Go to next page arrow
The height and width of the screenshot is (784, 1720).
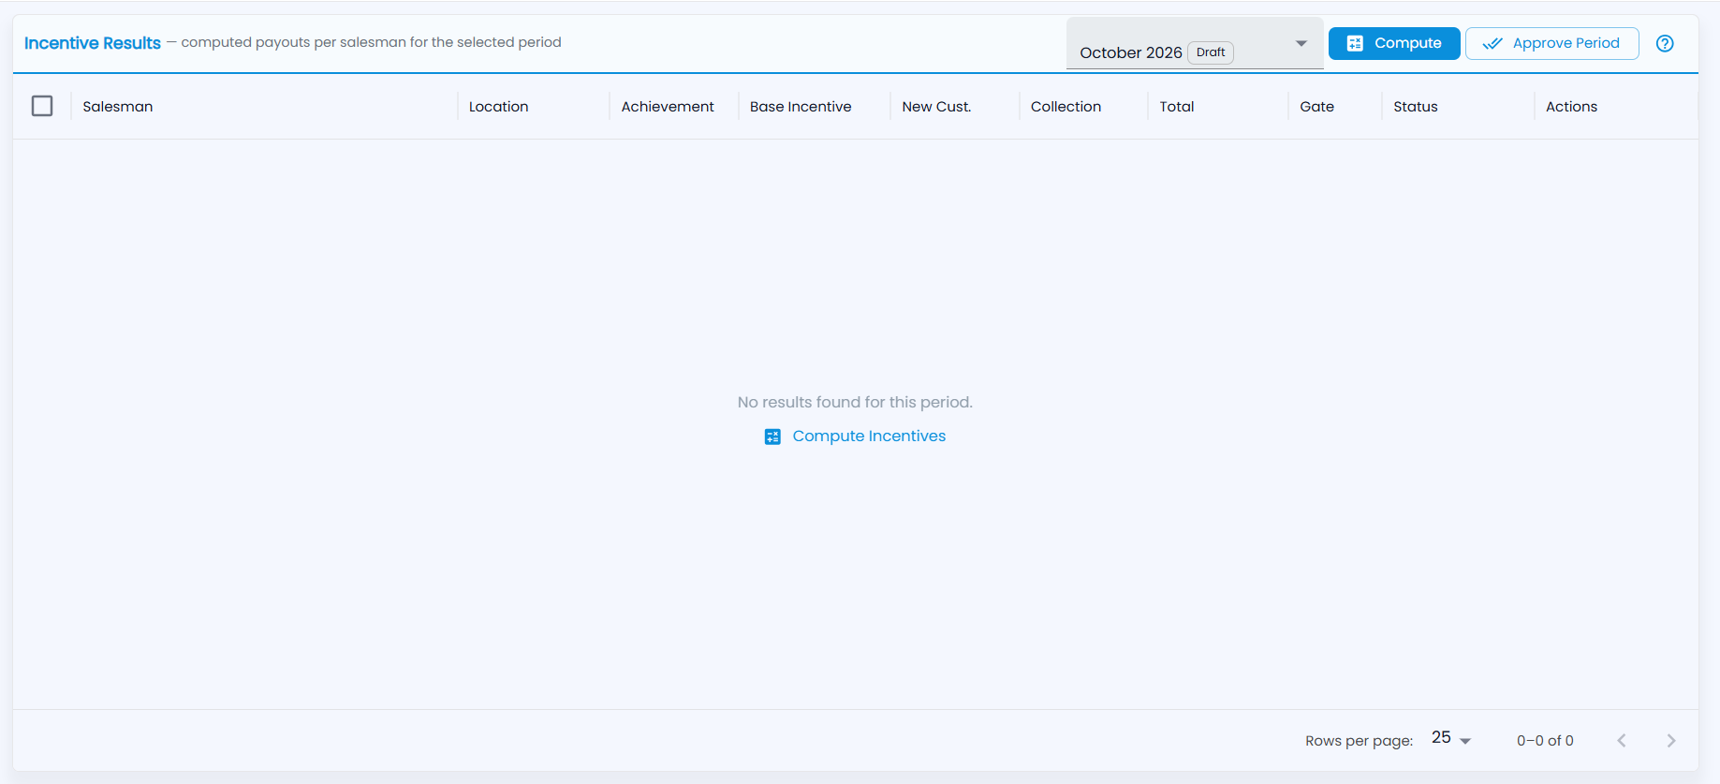1671,740
